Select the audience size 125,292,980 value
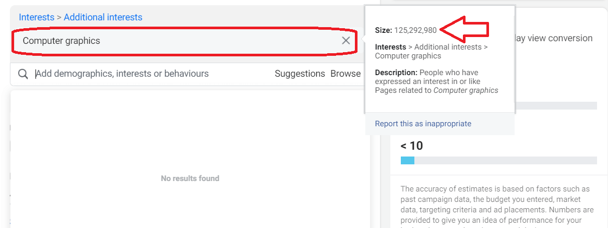608x228 pixels. 415,30
